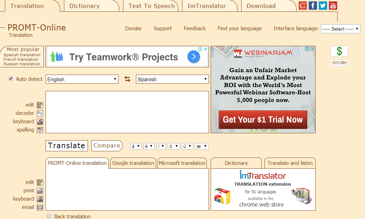Open the Spanish target language dropdown
Viewport: 365px width, 219px height.
[172, 79]
